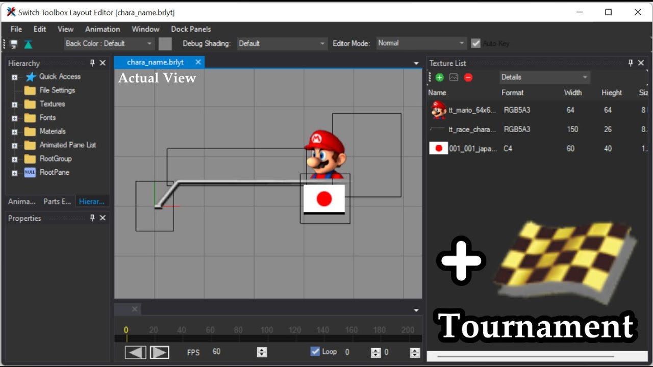Screen dimensions: 653x367
Task: Select Animated Pane List folder
Action: (60, 145)
